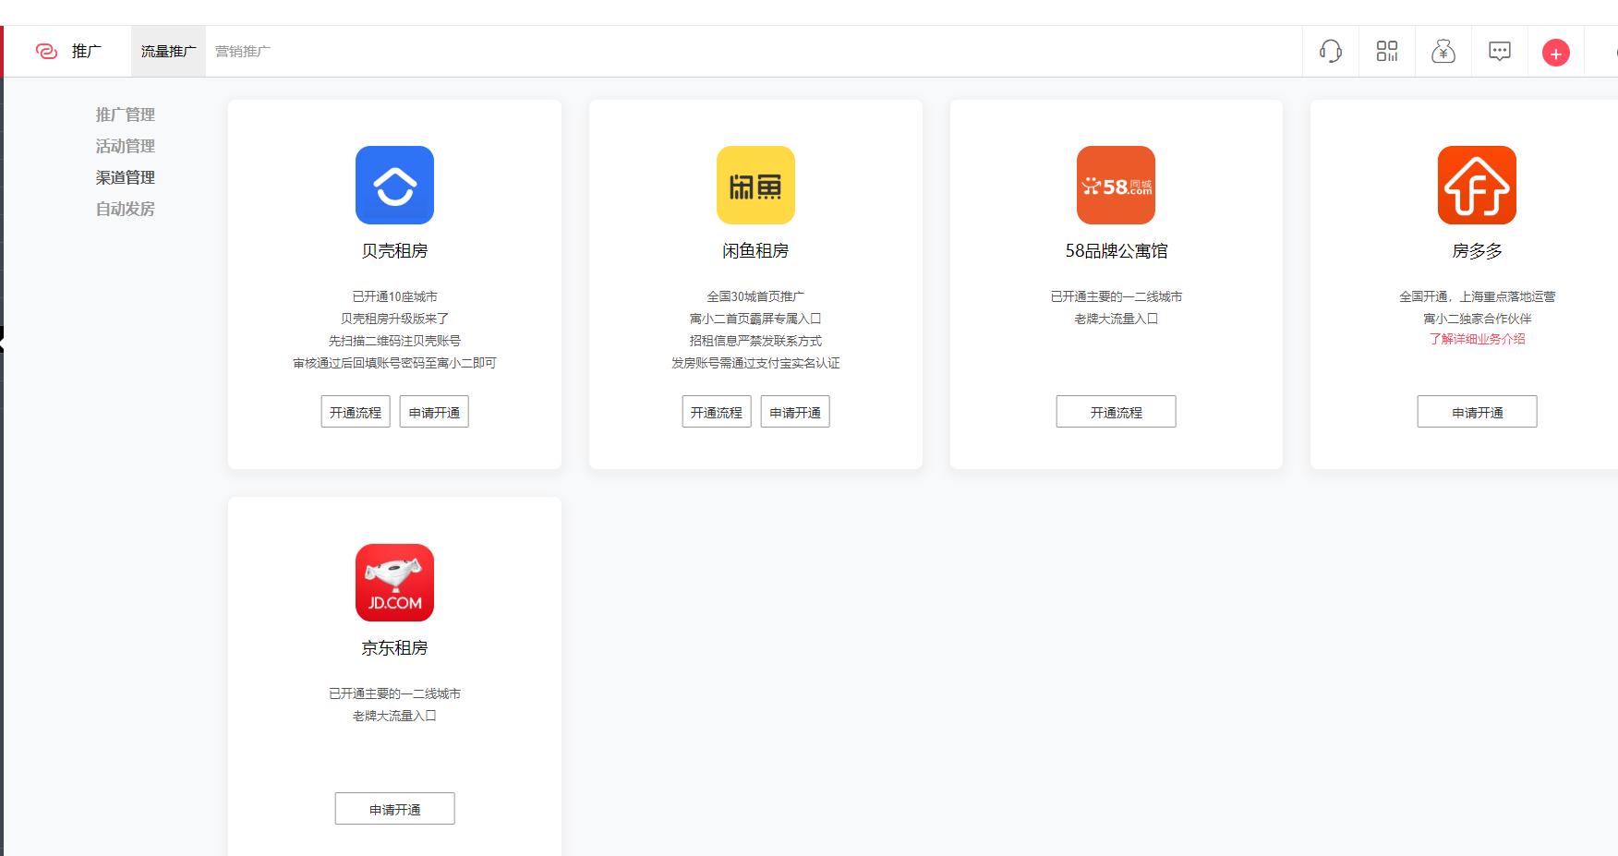Click the text 全国30城首页推广
1618x856 pixels.
(755, 296)
